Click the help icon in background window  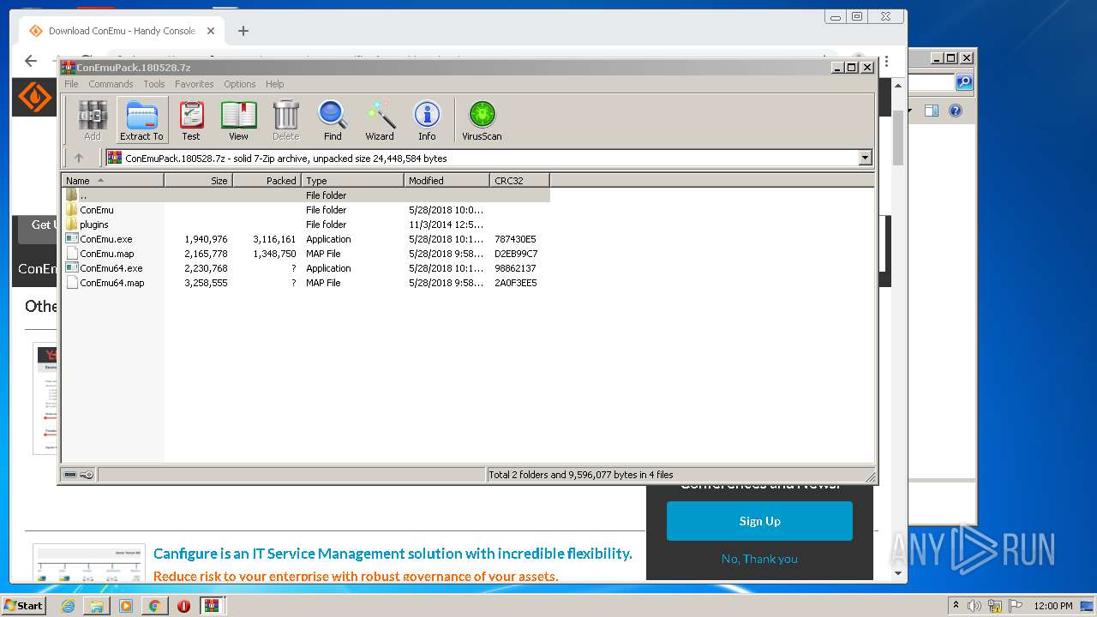[x=956, y=111]
